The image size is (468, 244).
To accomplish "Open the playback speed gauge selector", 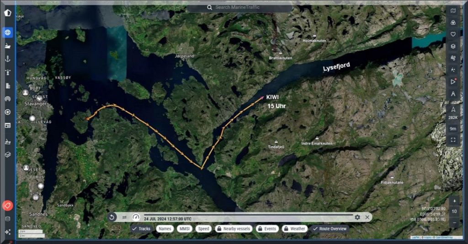I will (x=136, y=218).
